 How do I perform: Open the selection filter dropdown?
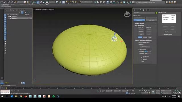tap(20, 2)
